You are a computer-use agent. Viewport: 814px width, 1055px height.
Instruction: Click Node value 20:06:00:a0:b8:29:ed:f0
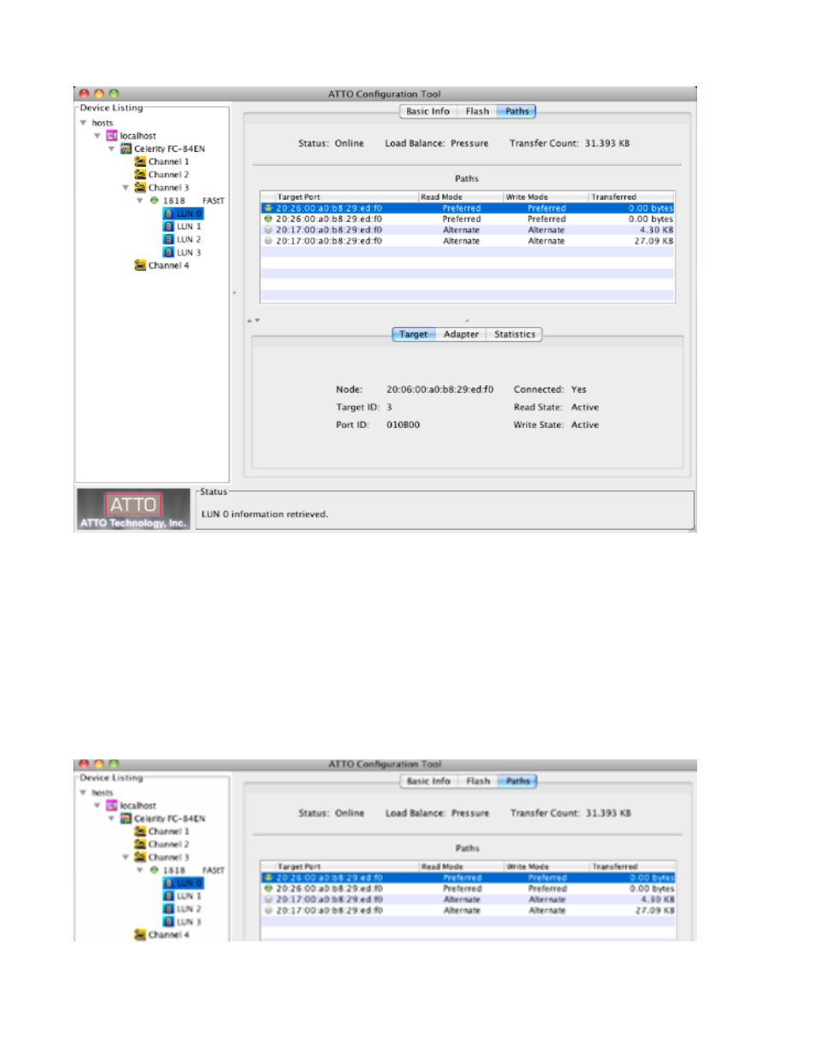[x=439, y=390]
